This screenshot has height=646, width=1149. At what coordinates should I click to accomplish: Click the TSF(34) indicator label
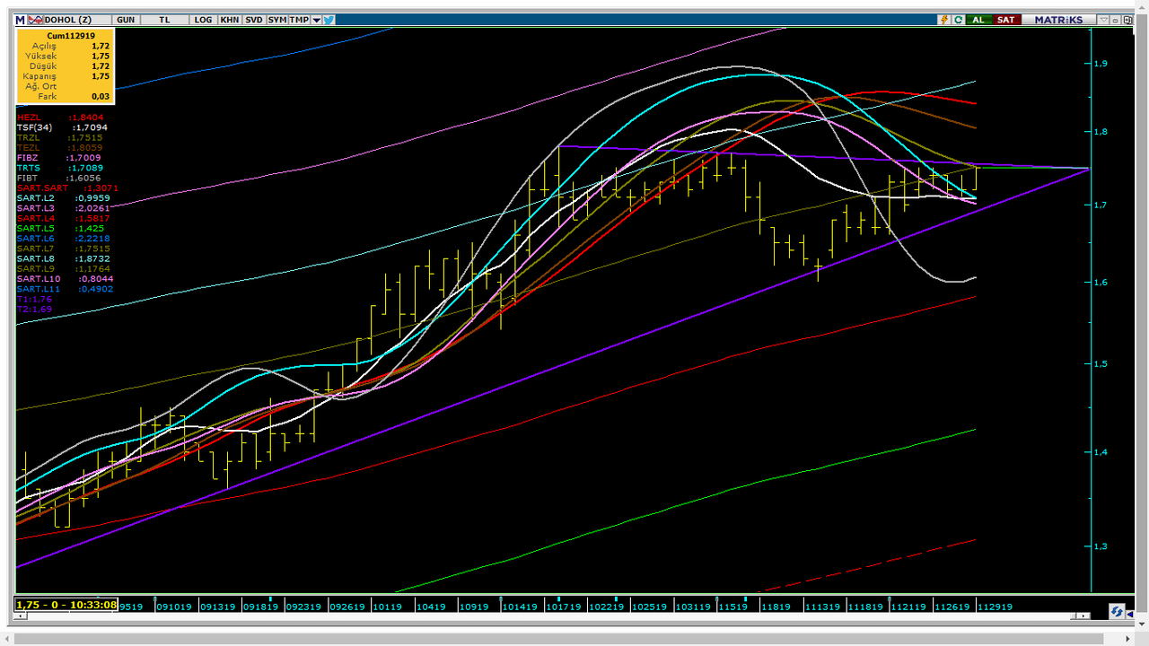click(35, 127)
